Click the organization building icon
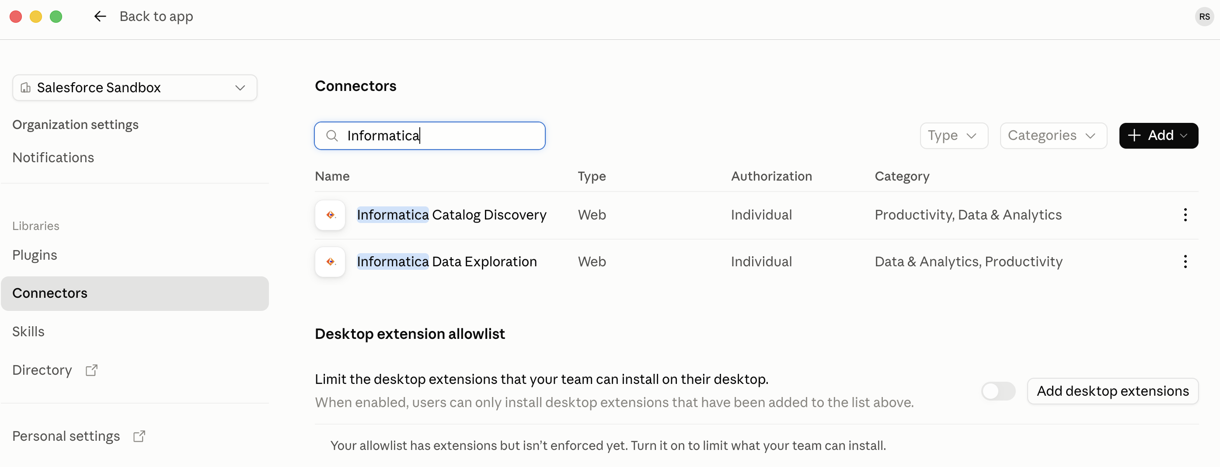1220x467 pixels. (x=25, y=87)
